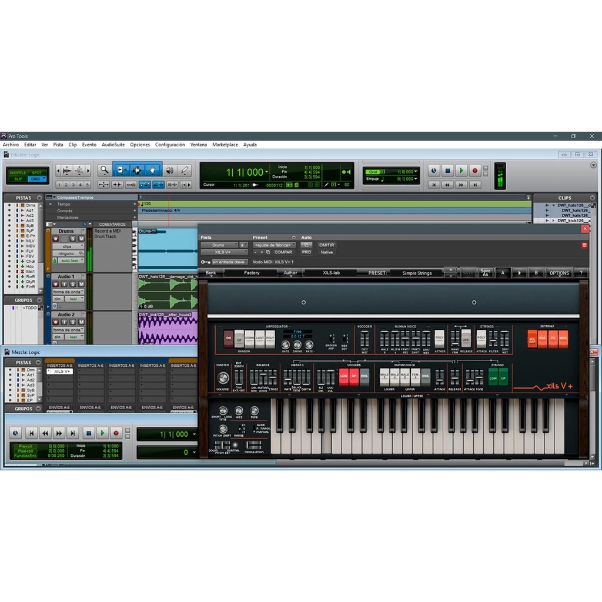Click Go to End in Edit transport
602x602 pixels.
click(475, 185)
